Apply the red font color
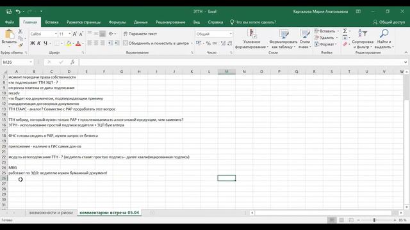410x230 pixels. click(x=78, y=43)
